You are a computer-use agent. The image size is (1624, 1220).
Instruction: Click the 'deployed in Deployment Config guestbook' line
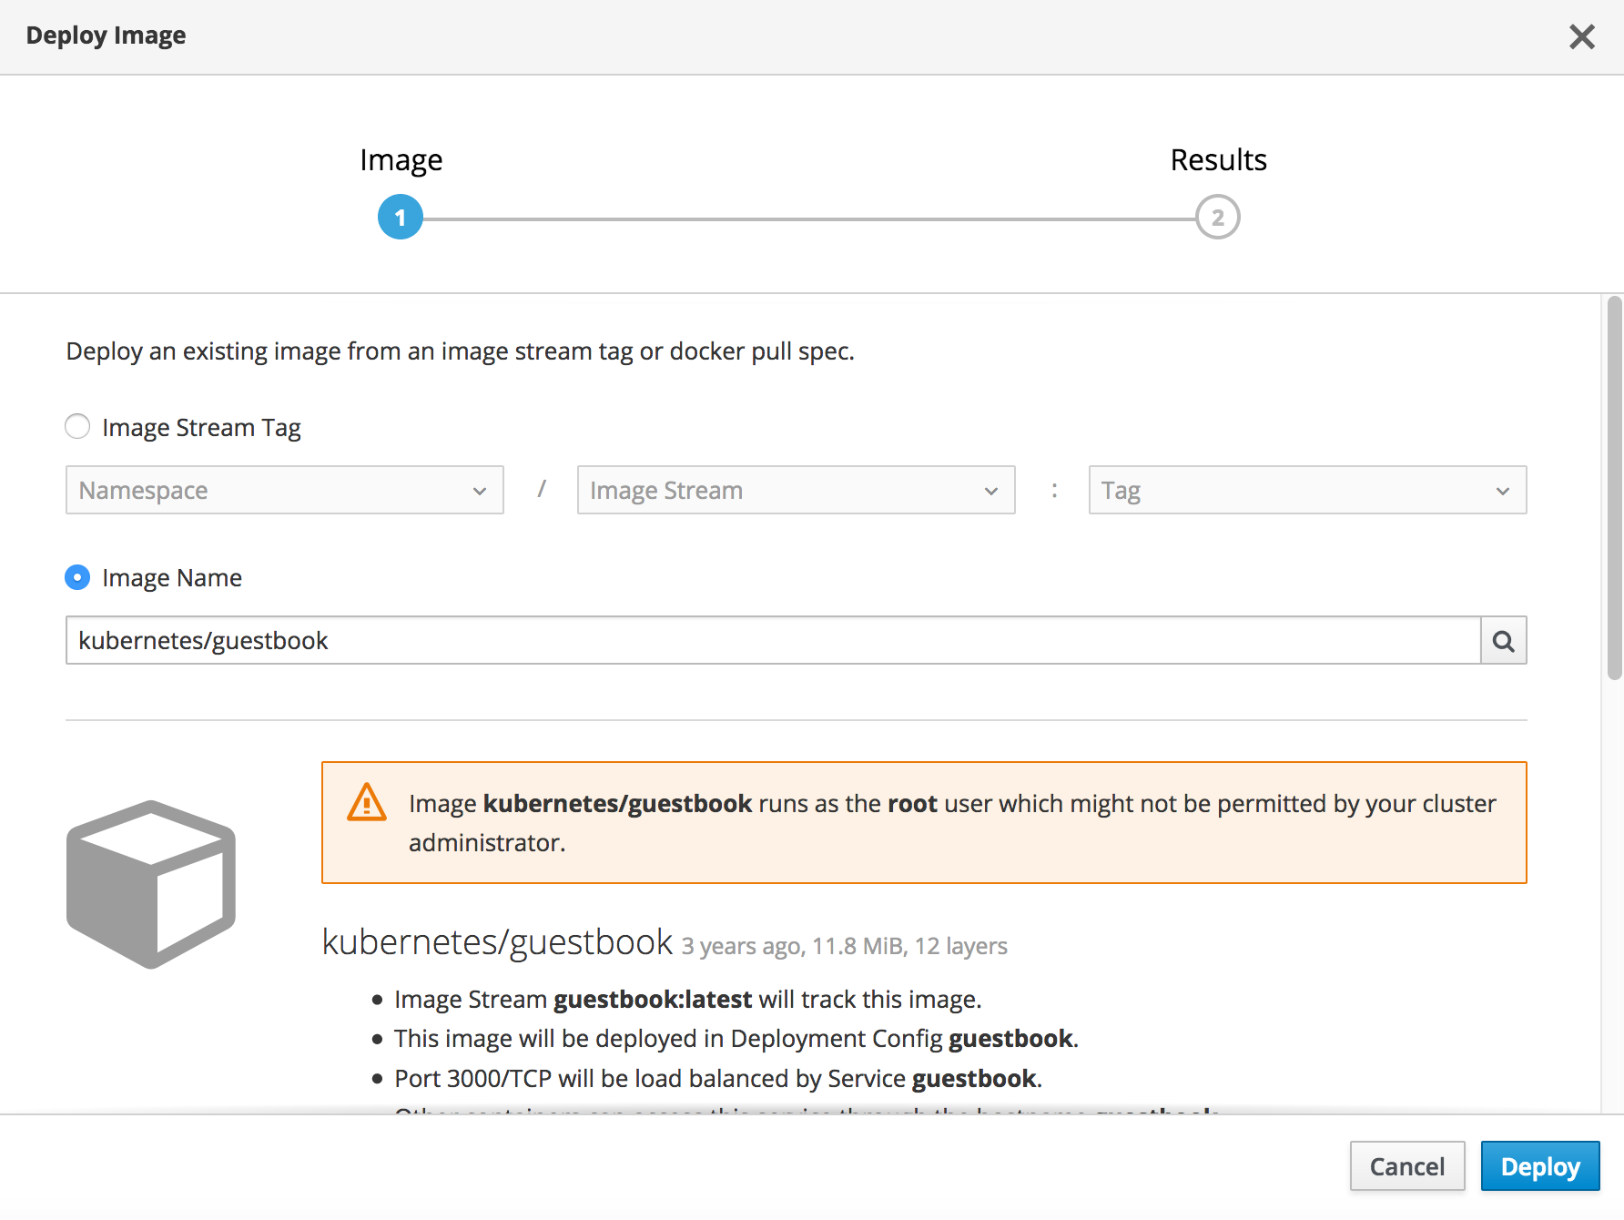736,1039
